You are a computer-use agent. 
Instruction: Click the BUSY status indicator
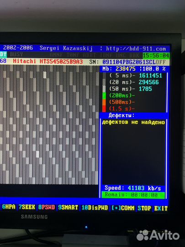(x=16, y=54)
